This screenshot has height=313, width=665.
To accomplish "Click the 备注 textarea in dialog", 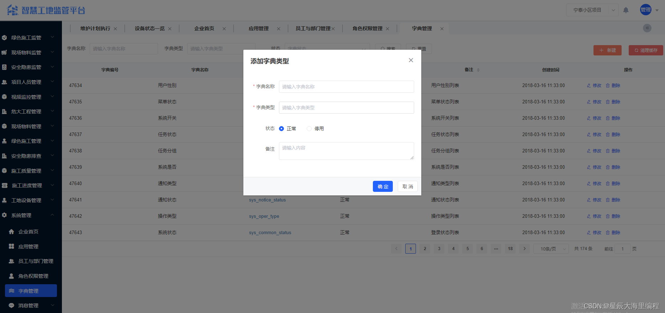I will 347,151.
